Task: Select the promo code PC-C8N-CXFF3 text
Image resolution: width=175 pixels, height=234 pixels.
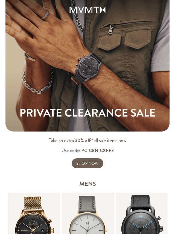Action: pyautogui.click(x=98, y=150)
